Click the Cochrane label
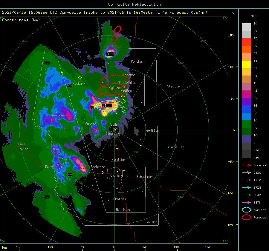 point(98,167)
